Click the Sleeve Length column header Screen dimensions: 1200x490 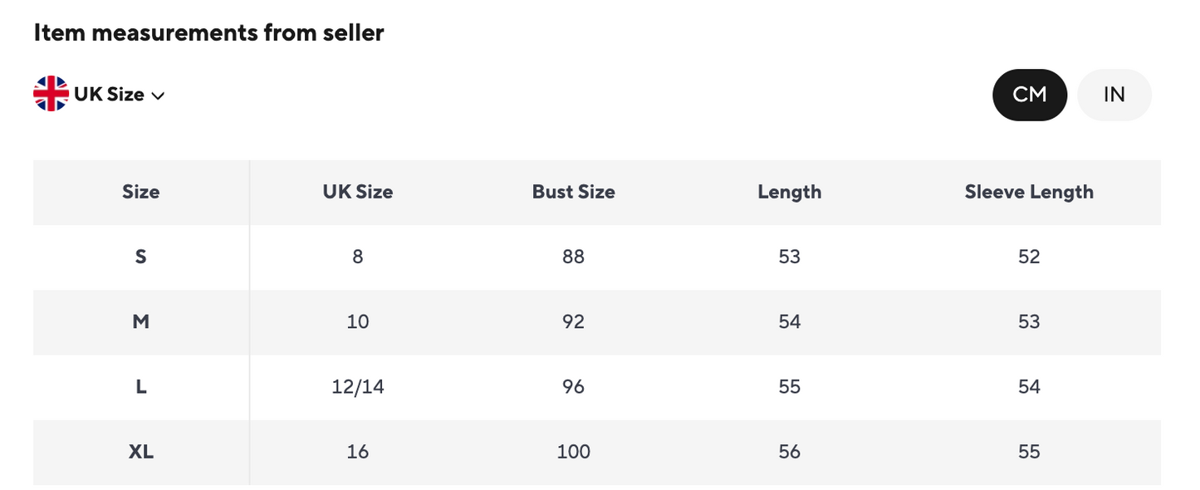point(1028,192)
